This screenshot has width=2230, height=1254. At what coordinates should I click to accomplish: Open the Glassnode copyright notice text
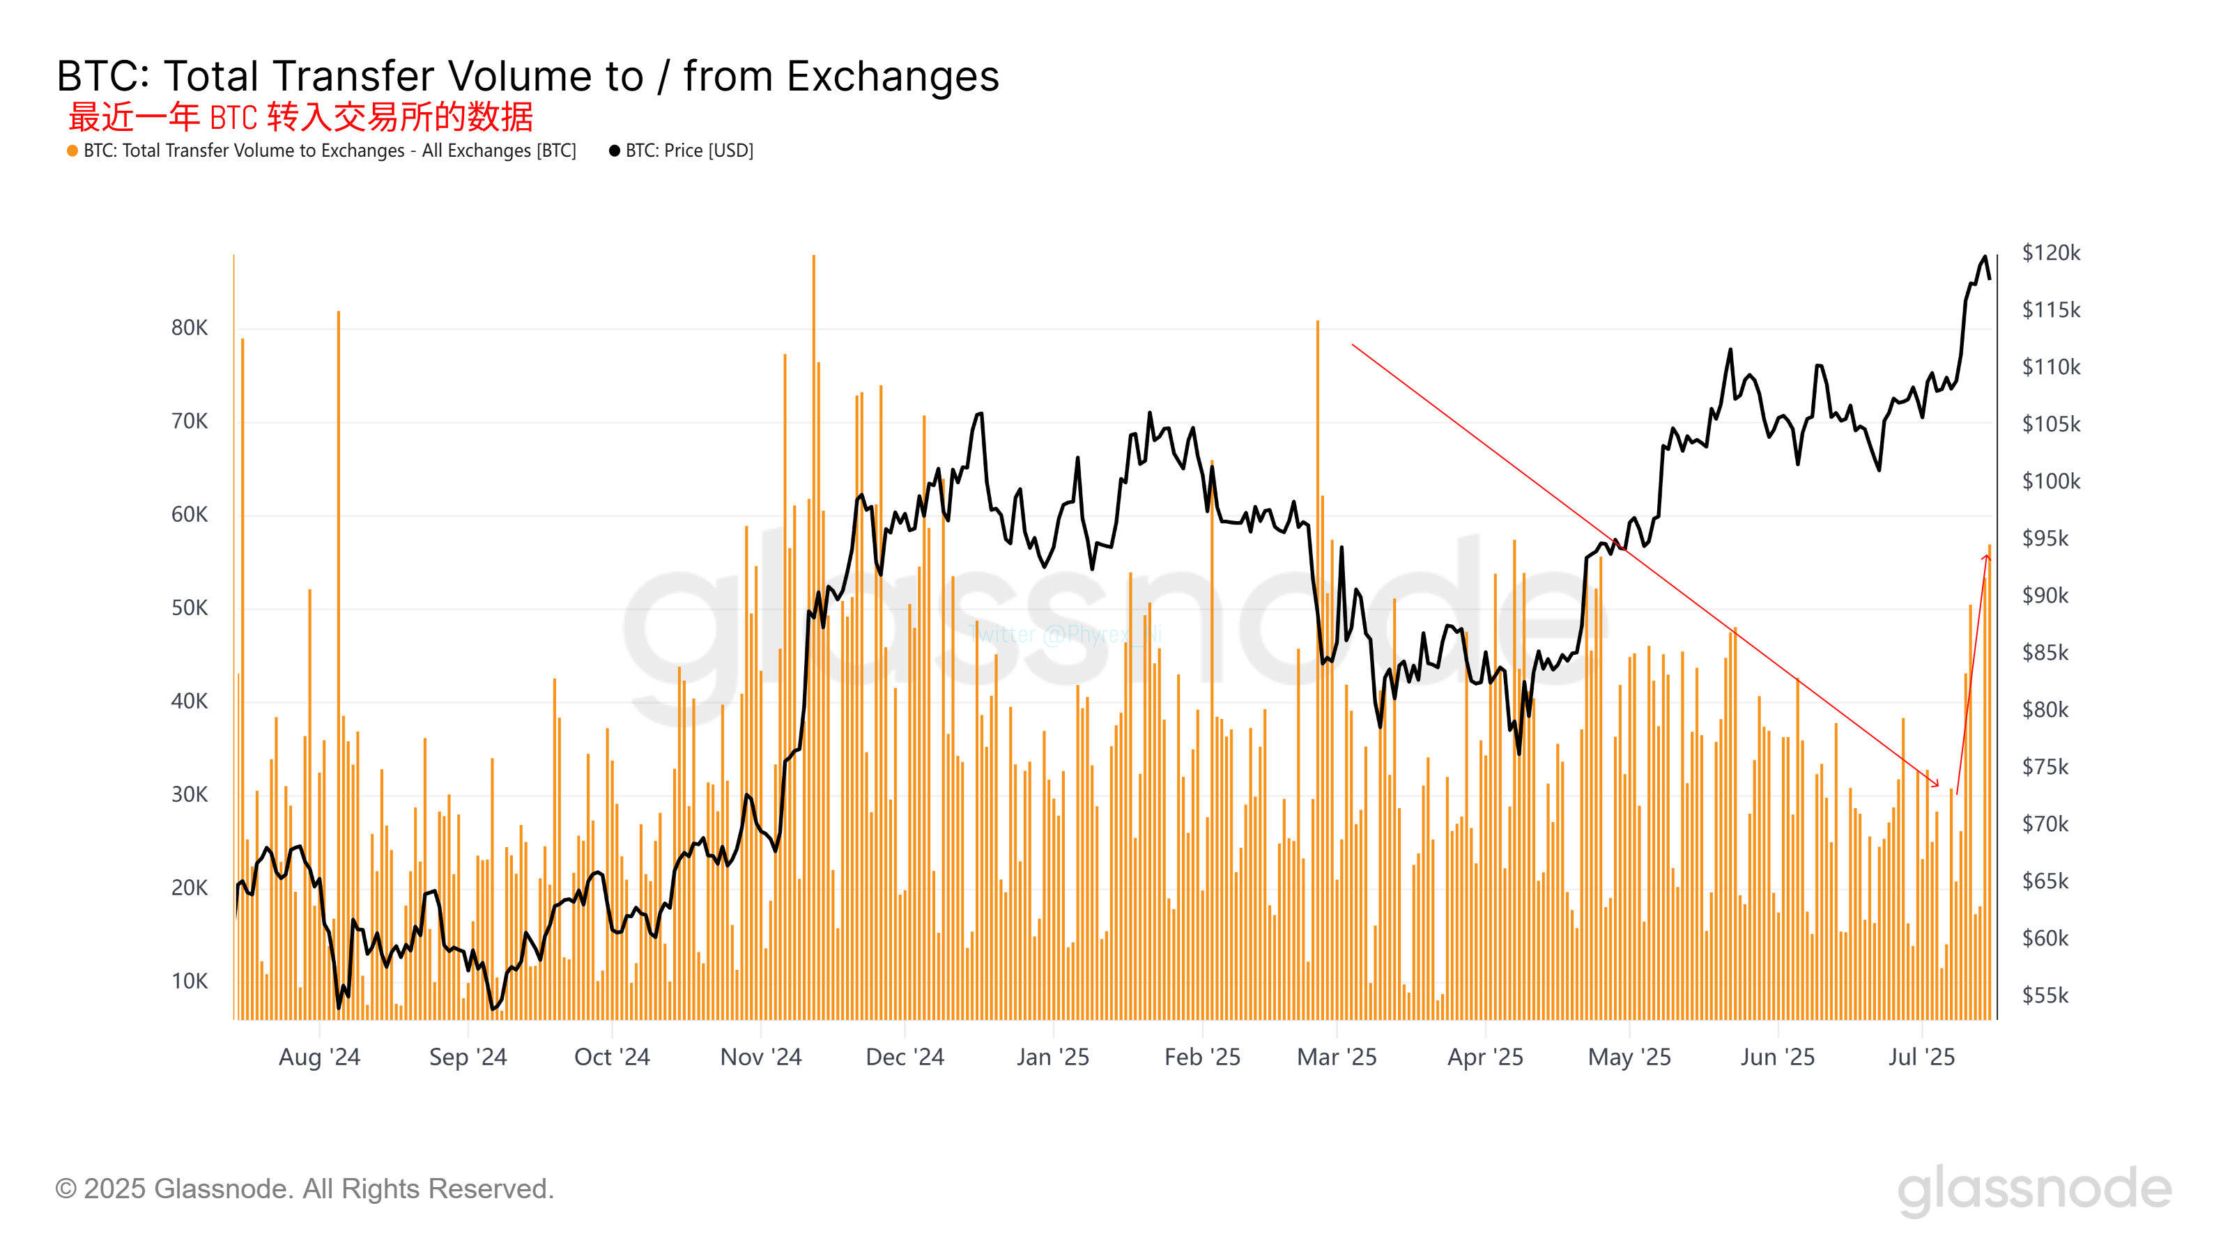[x=305, y=1189]
